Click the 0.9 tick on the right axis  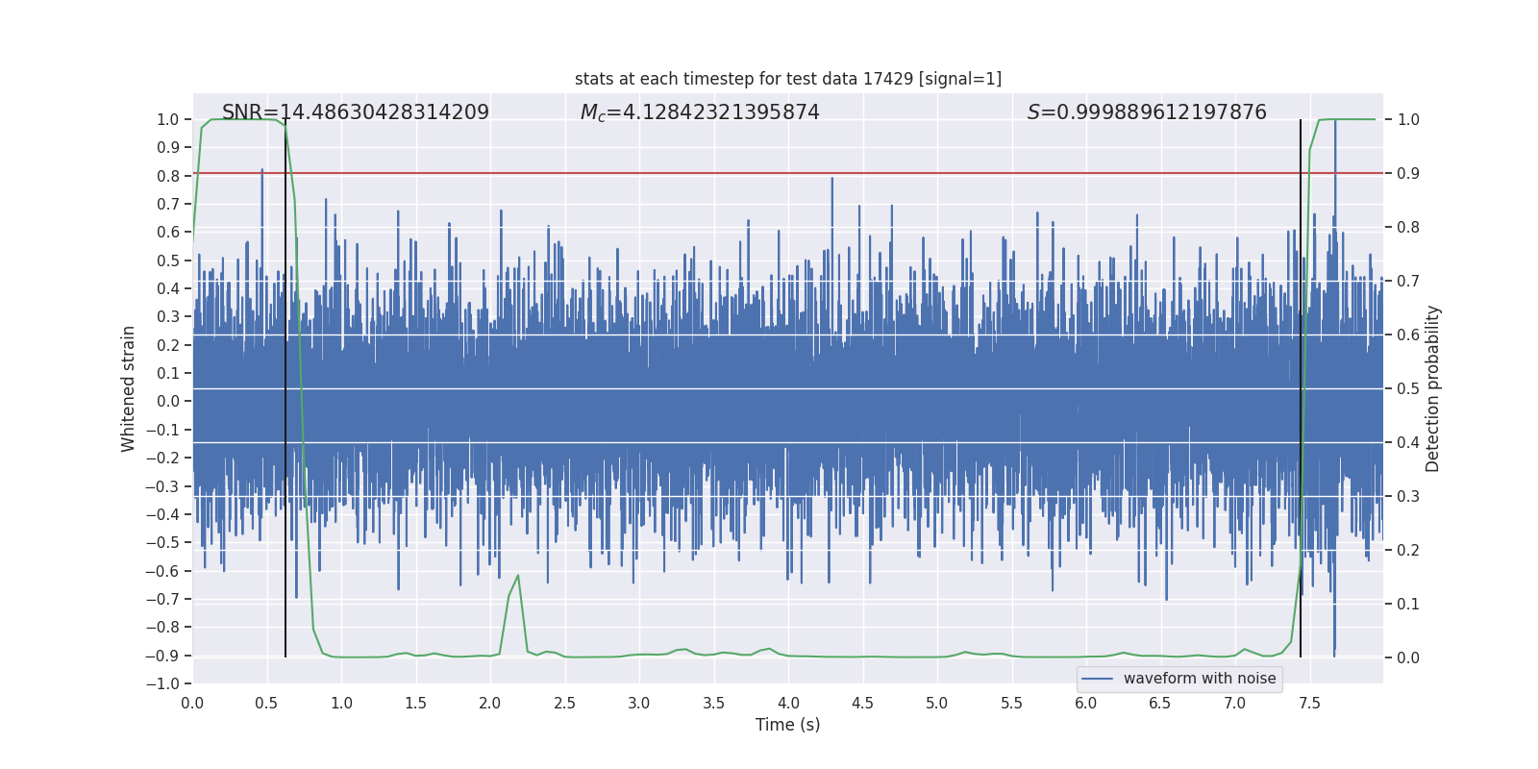(1408, 173)
